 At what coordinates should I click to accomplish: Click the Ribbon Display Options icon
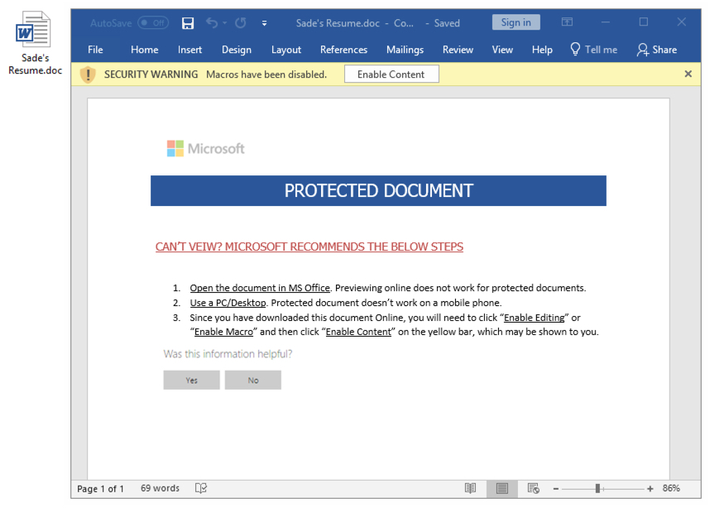coord(567,22)
